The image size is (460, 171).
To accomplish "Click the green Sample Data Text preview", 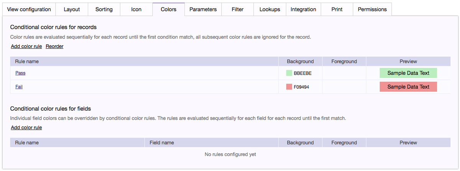I will point(408,73).
